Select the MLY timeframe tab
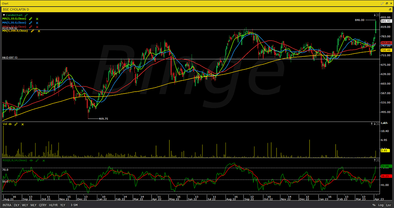This screenshot has height=208, width=394. [33, 205]
